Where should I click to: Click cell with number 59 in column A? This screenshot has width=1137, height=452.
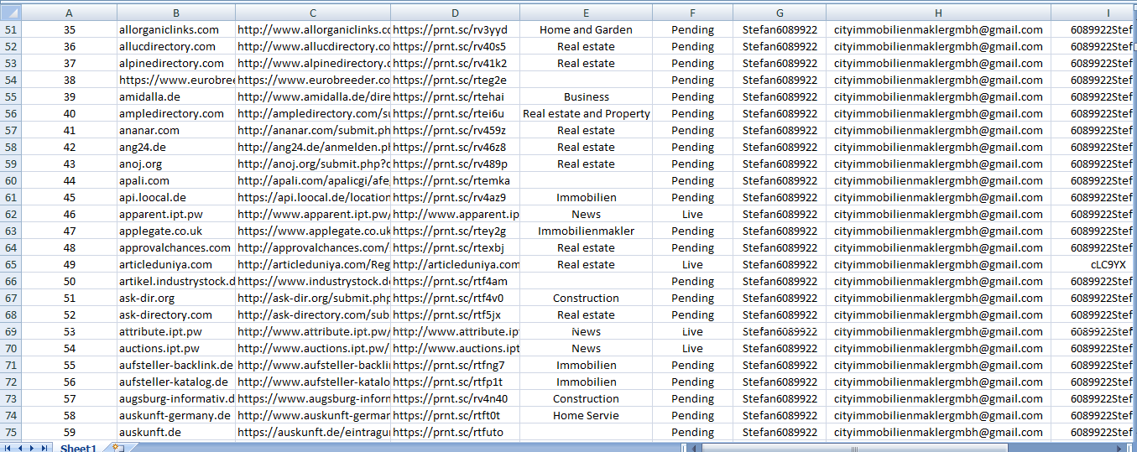(x=69, y=432)
